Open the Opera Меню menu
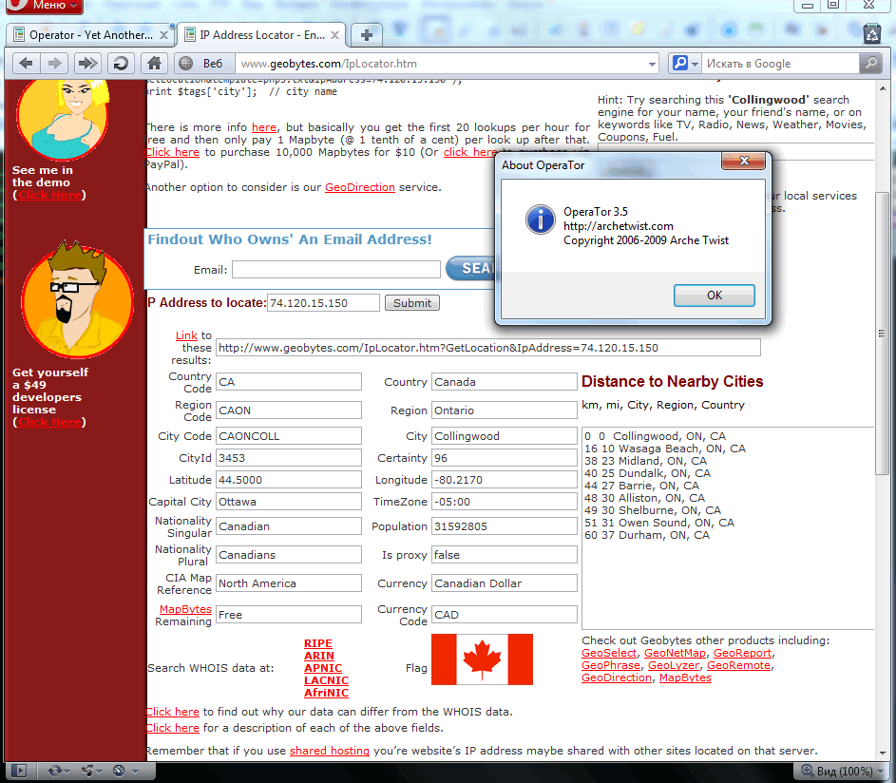Screen dimensions: 896x783 [x=42, y=7]
